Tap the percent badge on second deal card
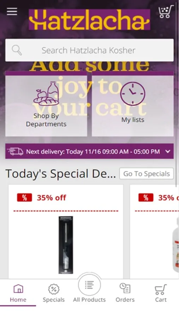Screen dimensions: 179x318 pyautogui.click(x=146, y=198)
